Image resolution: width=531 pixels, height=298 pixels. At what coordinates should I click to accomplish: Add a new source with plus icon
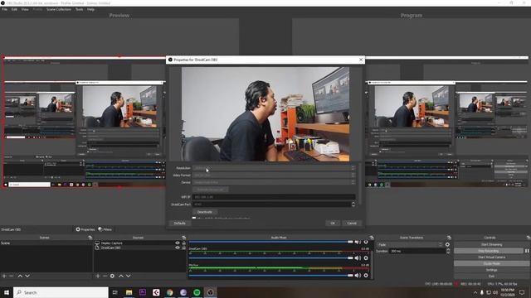coord(98,276)
